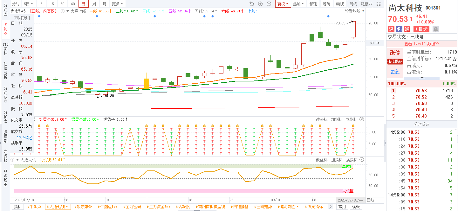Open the 复权 dropdown

tap(283, 4)
